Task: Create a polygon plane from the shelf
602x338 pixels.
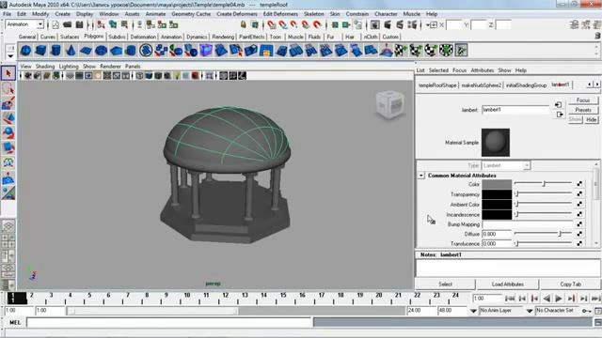Action: point(86,50)
